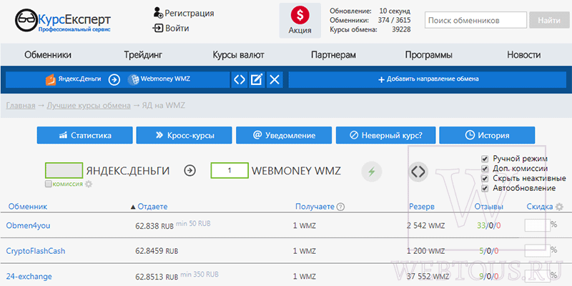Click Добавить направление обмена button

pyautogui.click(x=428, y=79)
